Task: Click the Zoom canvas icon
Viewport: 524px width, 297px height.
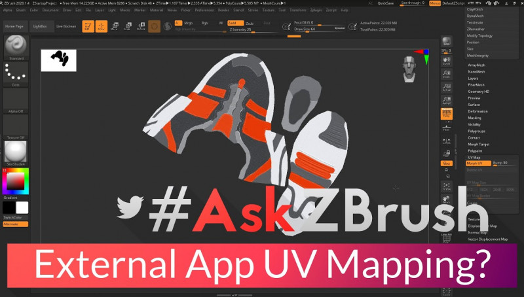Action: click(447, 74)
